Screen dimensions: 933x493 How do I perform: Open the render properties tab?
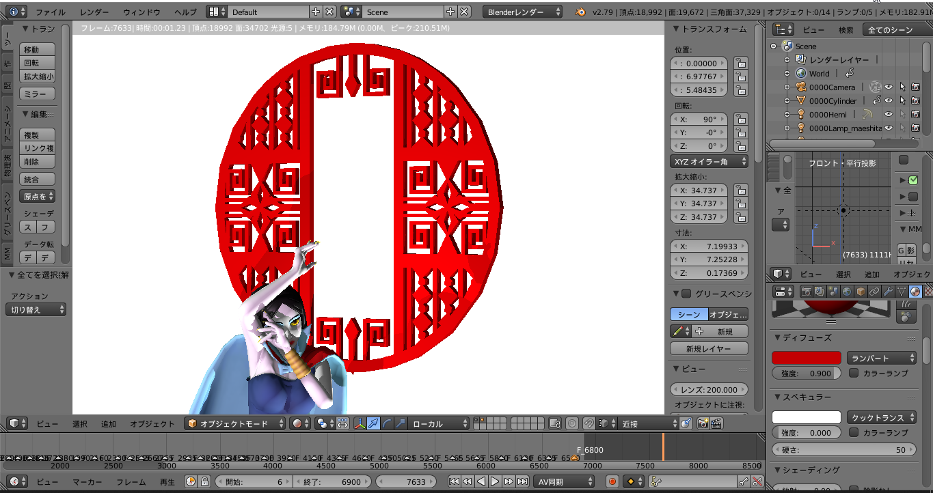coord(806,292)
